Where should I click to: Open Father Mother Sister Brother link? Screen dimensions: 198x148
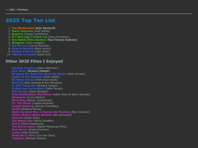coord(32,115)
